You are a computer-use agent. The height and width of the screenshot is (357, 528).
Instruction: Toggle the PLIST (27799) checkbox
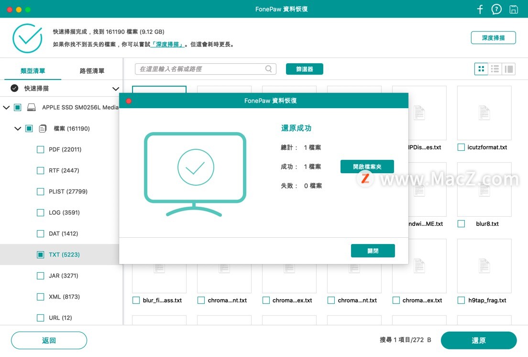click(x=40, y=191)
